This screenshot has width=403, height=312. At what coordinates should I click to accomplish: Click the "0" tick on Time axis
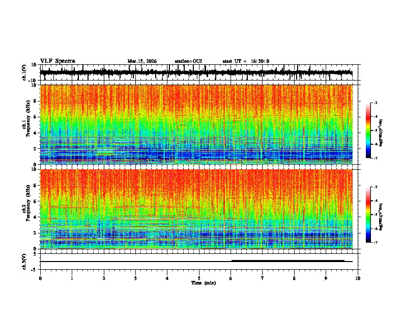40,278
